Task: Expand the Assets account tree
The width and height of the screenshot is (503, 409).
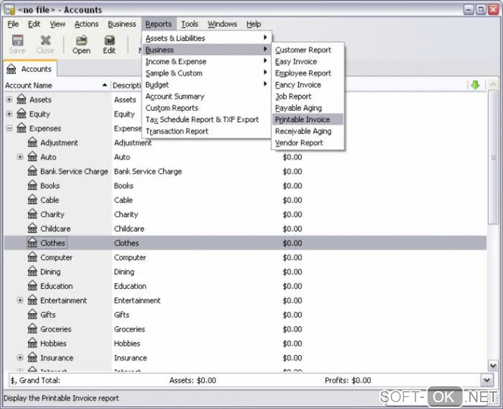Action: 9,100
